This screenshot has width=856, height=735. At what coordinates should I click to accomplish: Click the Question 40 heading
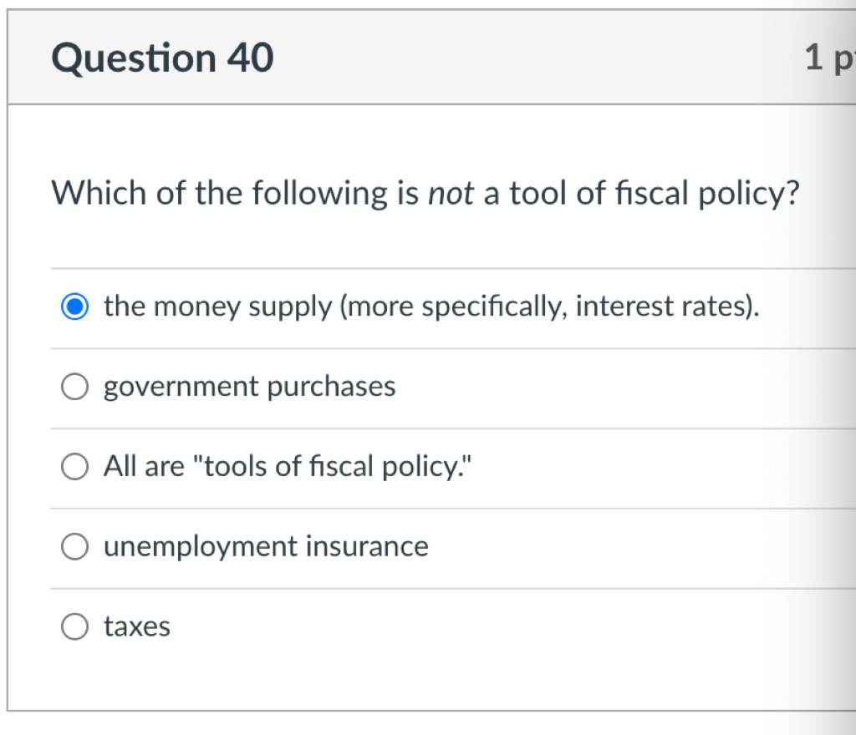pyautogui.click(x=162, y=58)
